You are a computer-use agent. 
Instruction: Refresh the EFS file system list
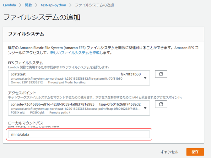(x=161, y=74)
